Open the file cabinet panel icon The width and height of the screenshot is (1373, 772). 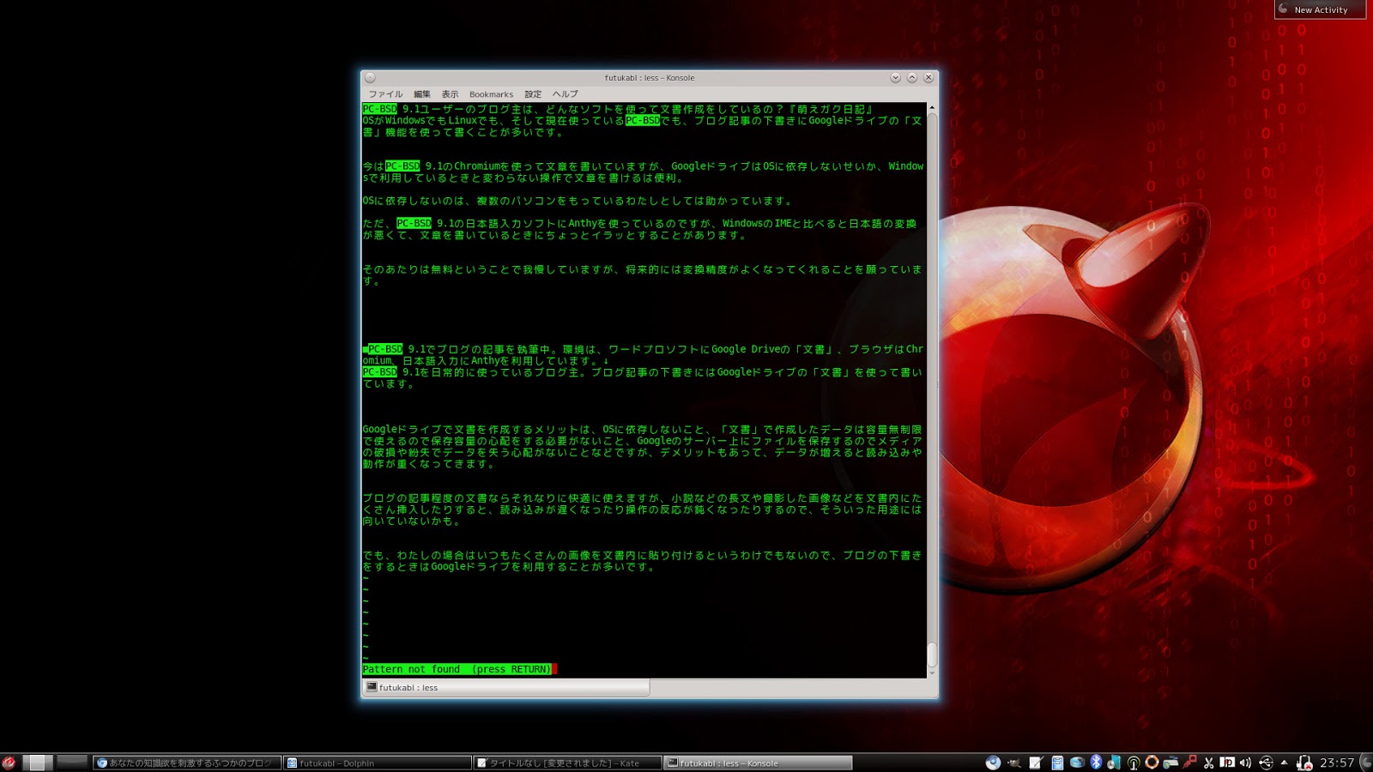pyautogui.click(x=1057, y=763)
